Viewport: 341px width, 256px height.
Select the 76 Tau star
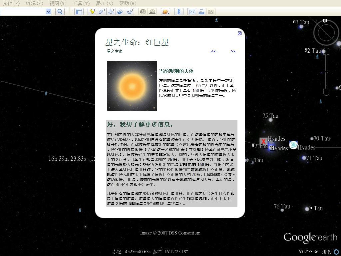click(x=282, y=210)
